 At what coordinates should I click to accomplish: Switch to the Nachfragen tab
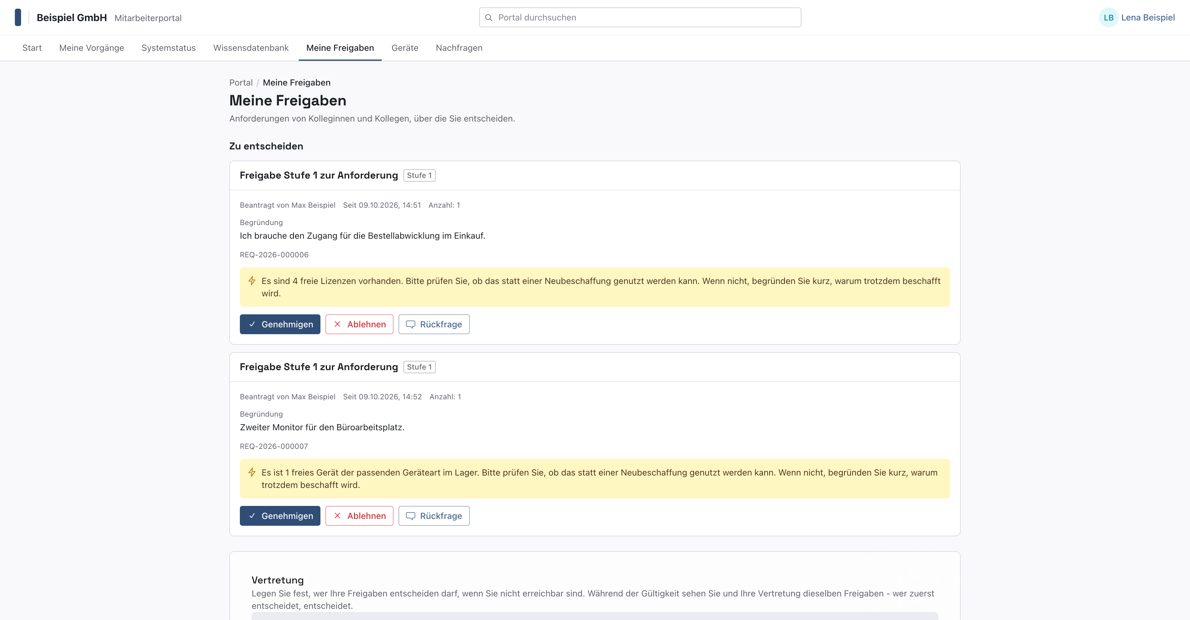tap(459, 48)
